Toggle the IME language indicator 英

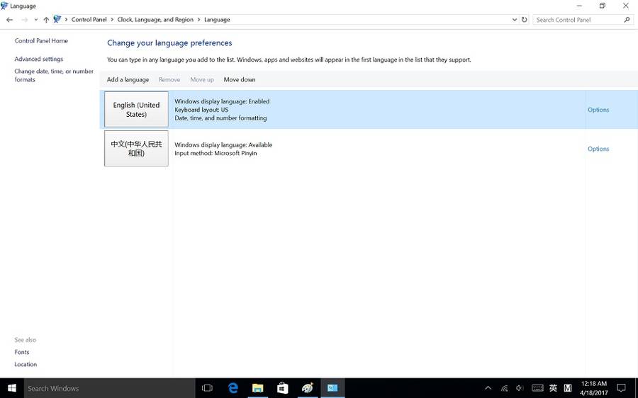pos(553,388)
